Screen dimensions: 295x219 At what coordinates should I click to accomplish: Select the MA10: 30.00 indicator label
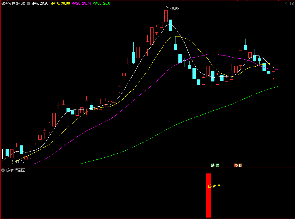pyautogui.click(x=60, y=4)
